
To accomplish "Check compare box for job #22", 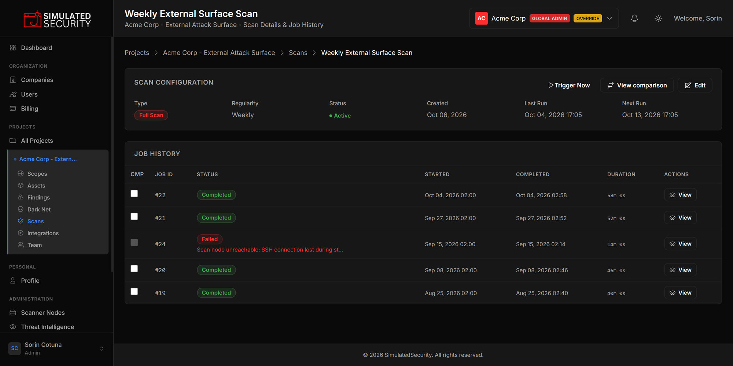I will point(134,194).
